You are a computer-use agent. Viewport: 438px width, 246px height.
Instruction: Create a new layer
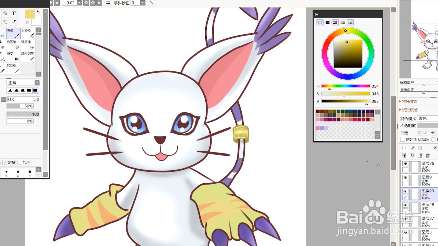click(404, 148)
